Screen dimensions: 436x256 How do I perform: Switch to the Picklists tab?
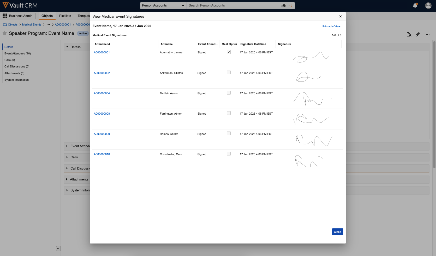pyautogui.click(x=65, y=16)
